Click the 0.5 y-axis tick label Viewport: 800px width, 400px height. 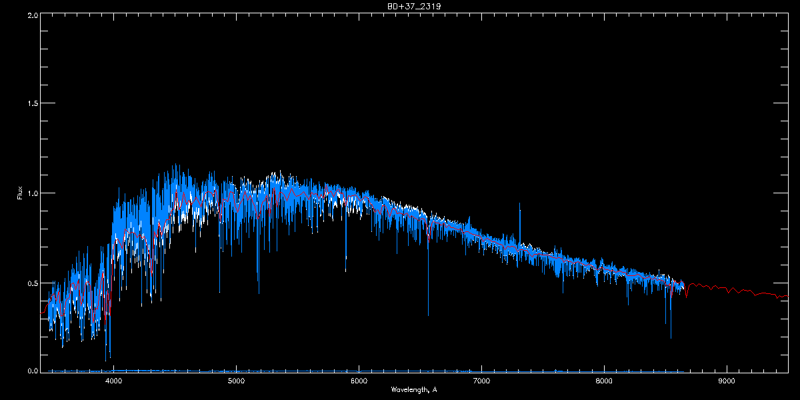click(x=33, y=283)
